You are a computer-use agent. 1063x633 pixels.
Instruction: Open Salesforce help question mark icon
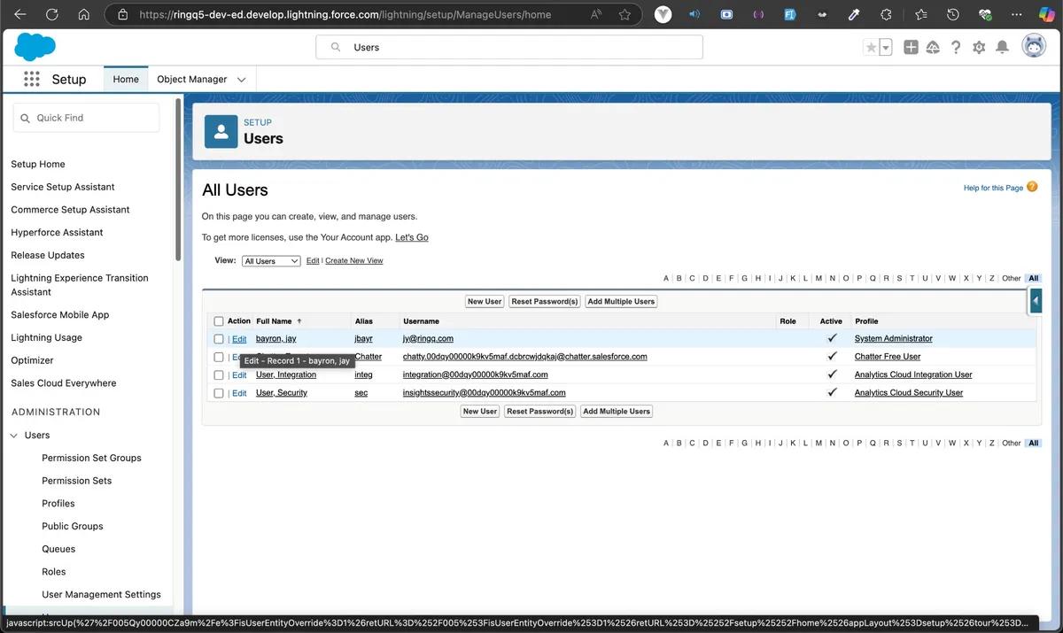956,47
